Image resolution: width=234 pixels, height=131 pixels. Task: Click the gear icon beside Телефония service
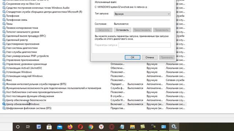[4, 16]
